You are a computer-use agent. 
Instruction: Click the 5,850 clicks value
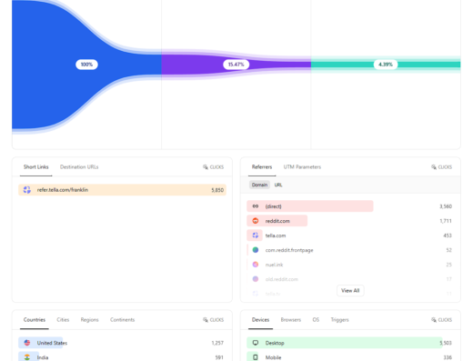point(217,190)
